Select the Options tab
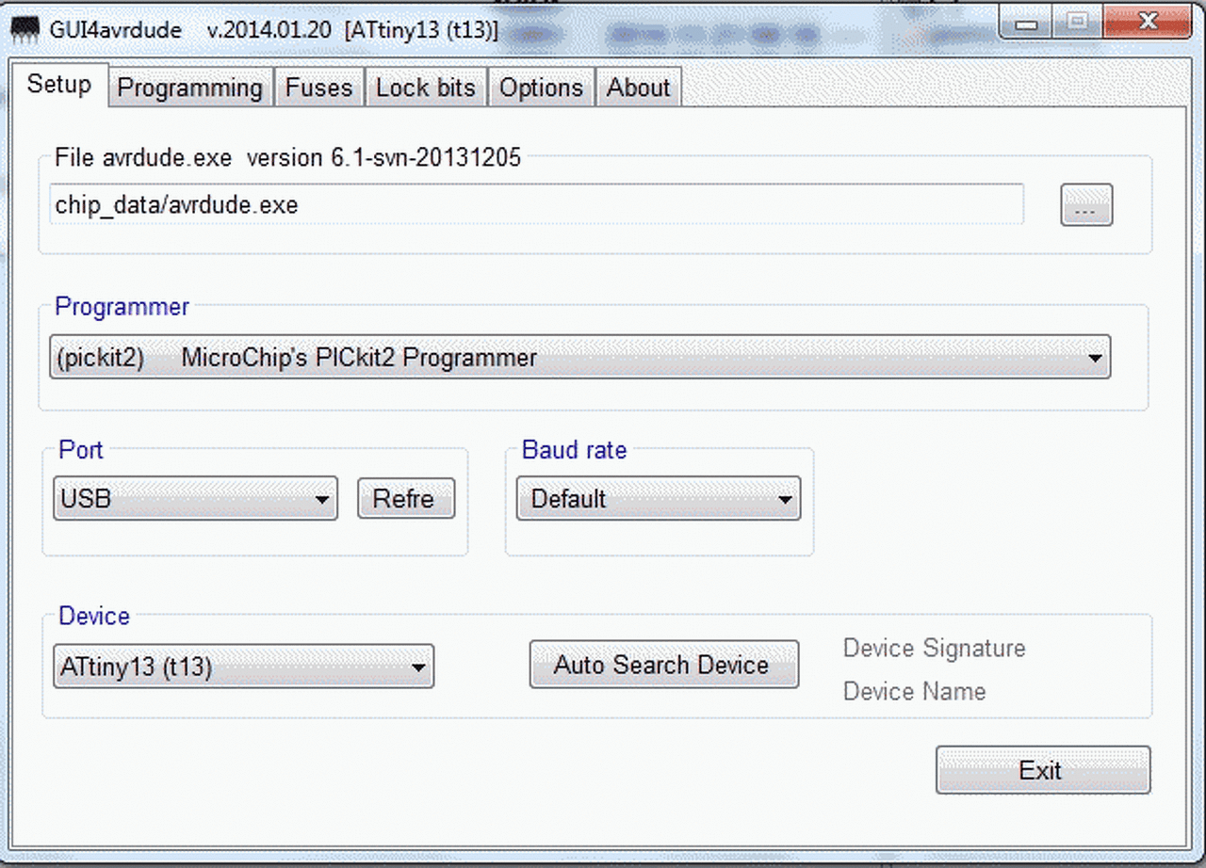 (x=541, y=88)
